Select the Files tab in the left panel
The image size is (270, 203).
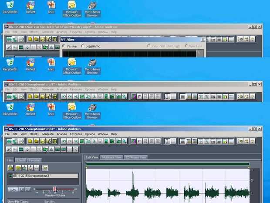[10, 160]
